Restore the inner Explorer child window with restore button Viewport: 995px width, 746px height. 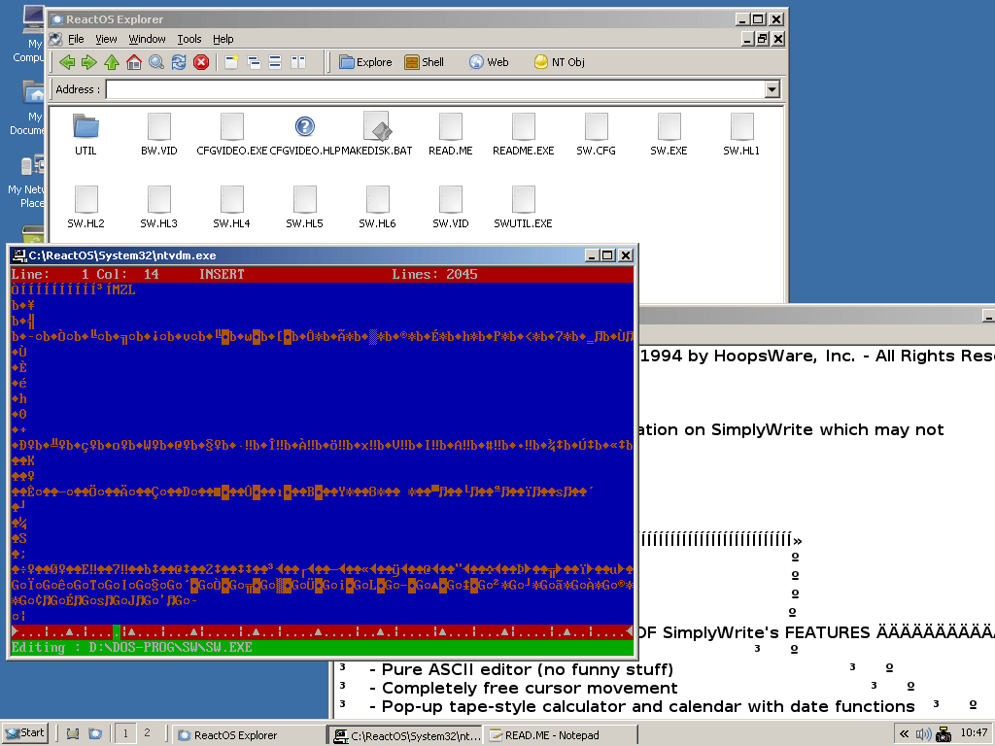[763, 39]
